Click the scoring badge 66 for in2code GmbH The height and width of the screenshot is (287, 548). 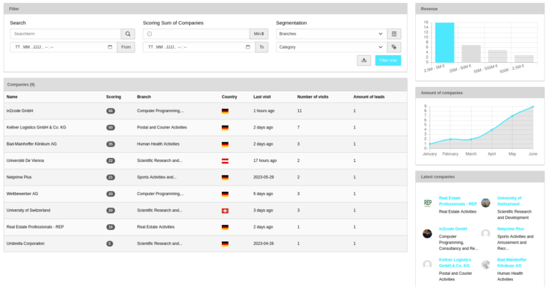coord(111,111)
